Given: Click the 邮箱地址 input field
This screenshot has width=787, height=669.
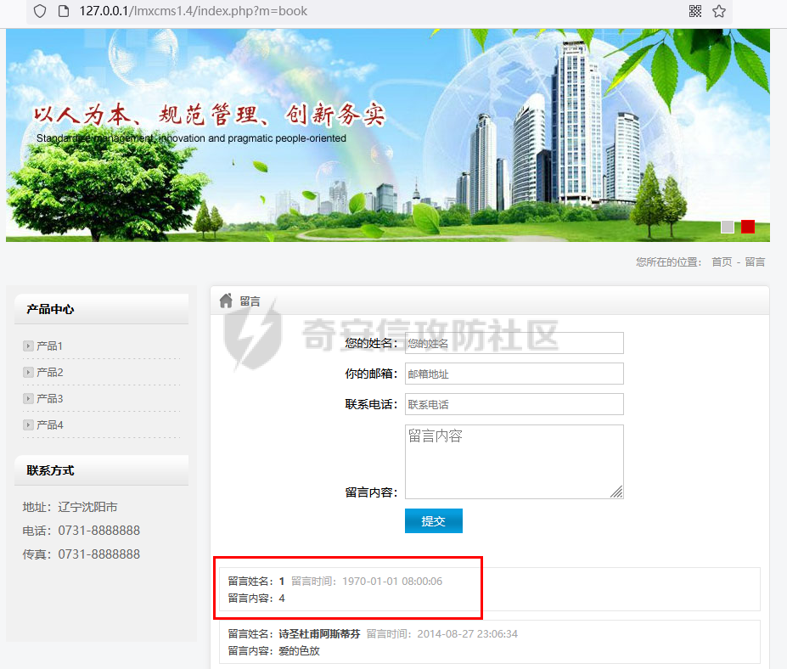Looking at the screenshot, I should [514, 374].
